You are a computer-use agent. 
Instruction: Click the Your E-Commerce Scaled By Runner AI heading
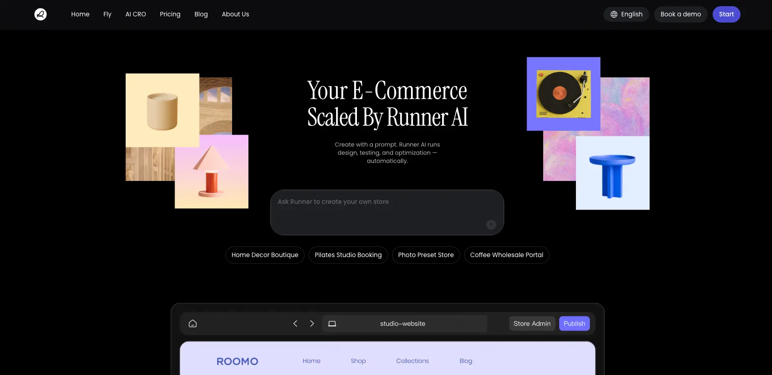pyautogui.click(x=387, y=104)
